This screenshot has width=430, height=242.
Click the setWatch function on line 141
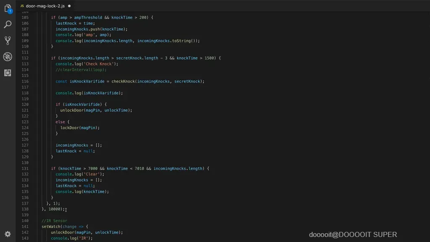[x=51, y=226]
